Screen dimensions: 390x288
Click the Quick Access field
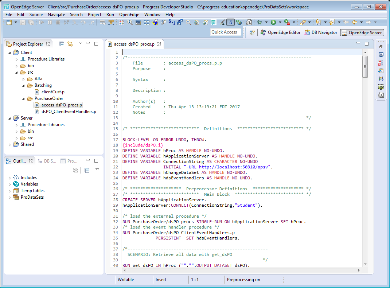226,32
